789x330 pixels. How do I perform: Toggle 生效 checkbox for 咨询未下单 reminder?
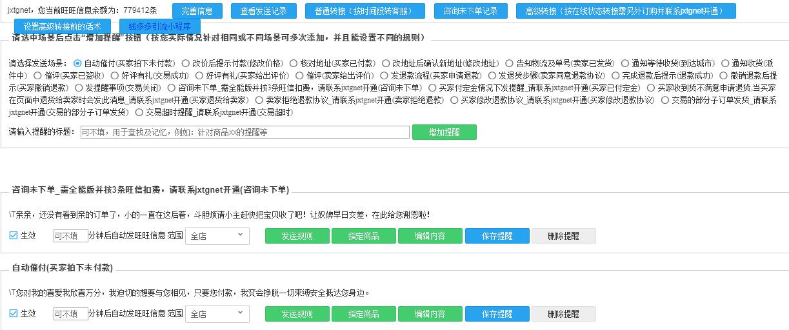[x=14, y=235]
